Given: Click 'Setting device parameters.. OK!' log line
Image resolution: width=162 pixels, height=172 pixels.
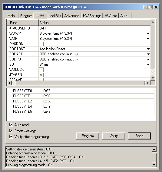Looking at the screenshot, I should click(29, 149).
